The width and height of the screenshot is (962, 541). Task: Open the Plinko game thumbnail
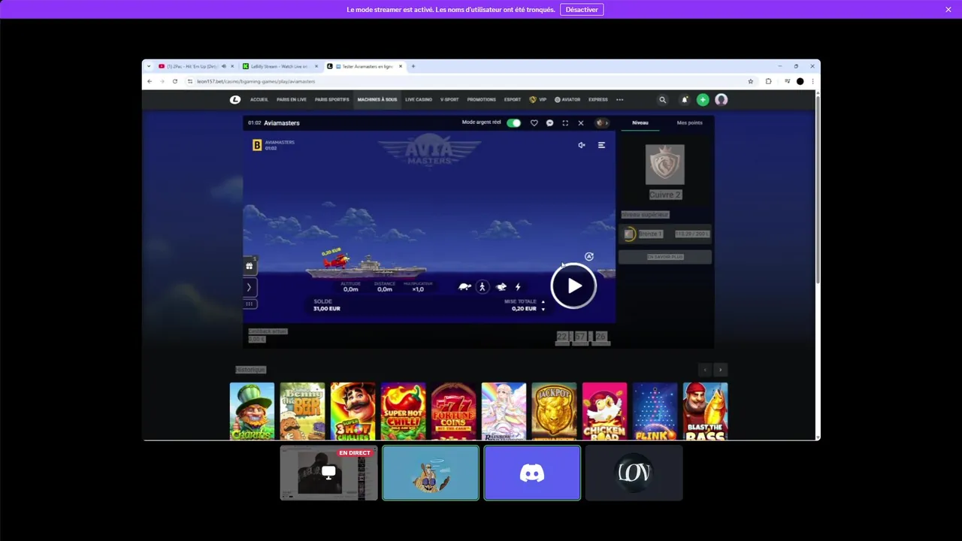(x=655, y=411)
